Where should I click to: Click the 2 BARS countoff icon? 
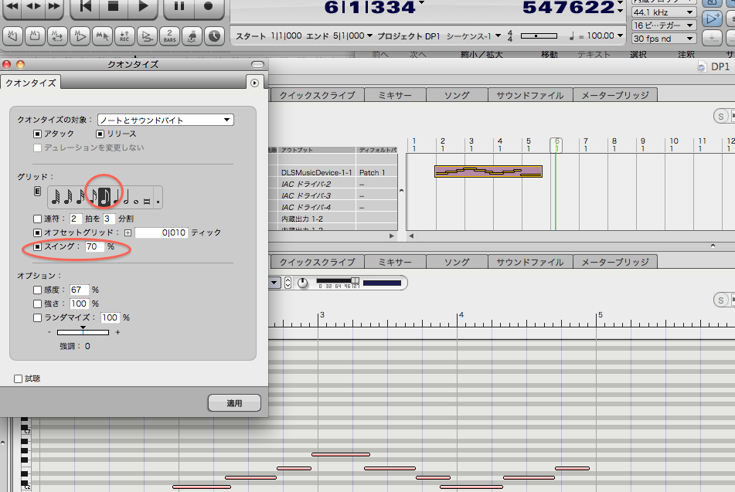(x=170, y=36)
